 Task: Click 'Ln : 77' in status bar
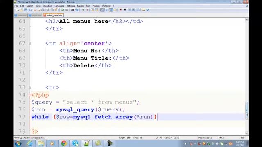tap(159, 138)
